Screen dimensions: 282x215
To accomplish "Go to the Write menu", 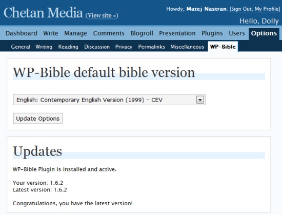I will (x=51, y=33).
